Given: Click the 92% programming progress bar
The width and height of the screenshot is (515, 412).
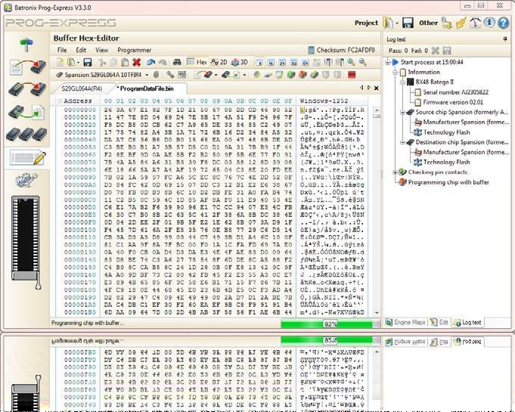Looking at the screenshot, I should pyautogui.click(x=330, y=324).
